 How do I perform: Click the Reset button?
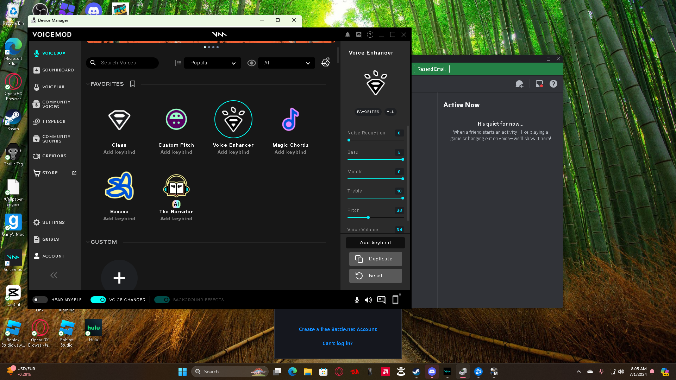[375, 276]
